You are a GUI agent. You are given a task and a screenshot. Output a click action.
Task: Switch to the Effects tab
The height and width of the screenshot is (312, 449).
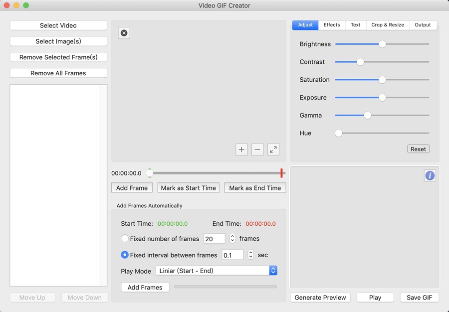(x=332, y=25)
